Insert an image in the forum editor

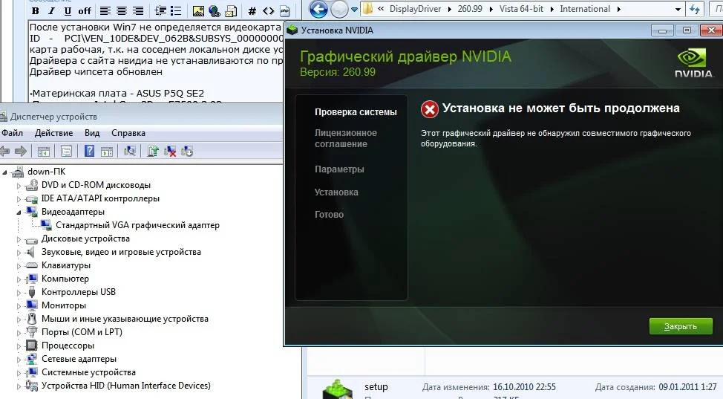198,10
